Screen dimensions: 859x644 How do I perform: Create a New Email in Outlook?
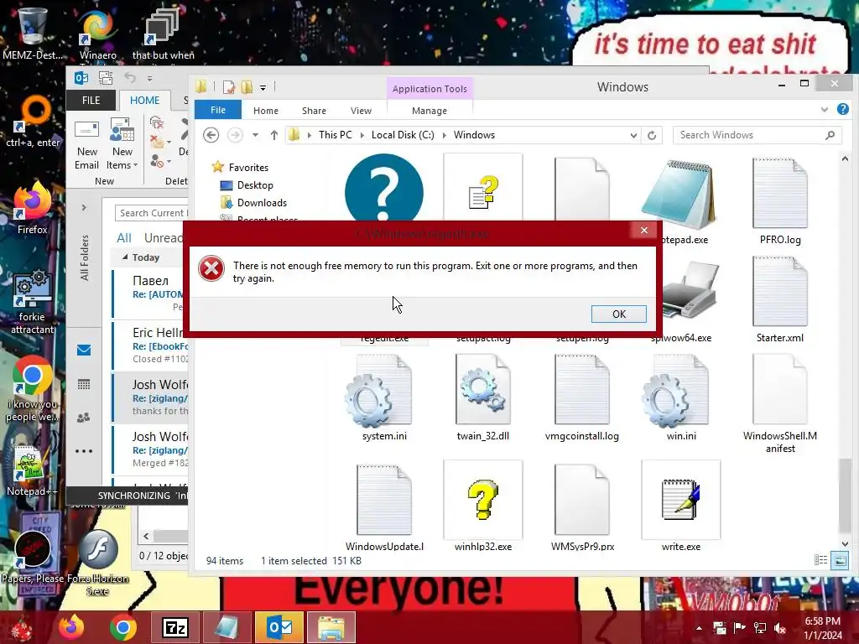(x=86, y=145)
